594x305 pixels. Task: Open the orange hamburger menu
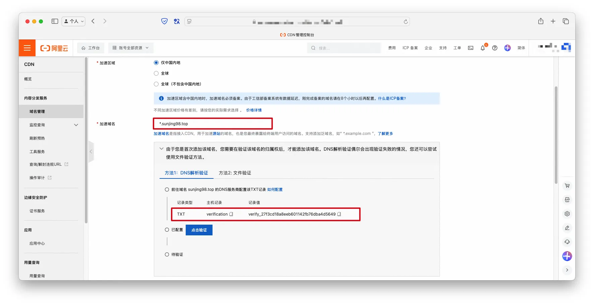[x=27, y=48]
